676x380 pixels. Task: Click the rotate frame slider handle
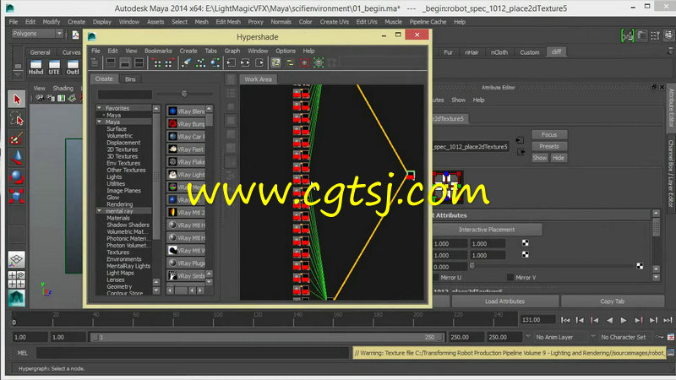coord(472,266)
